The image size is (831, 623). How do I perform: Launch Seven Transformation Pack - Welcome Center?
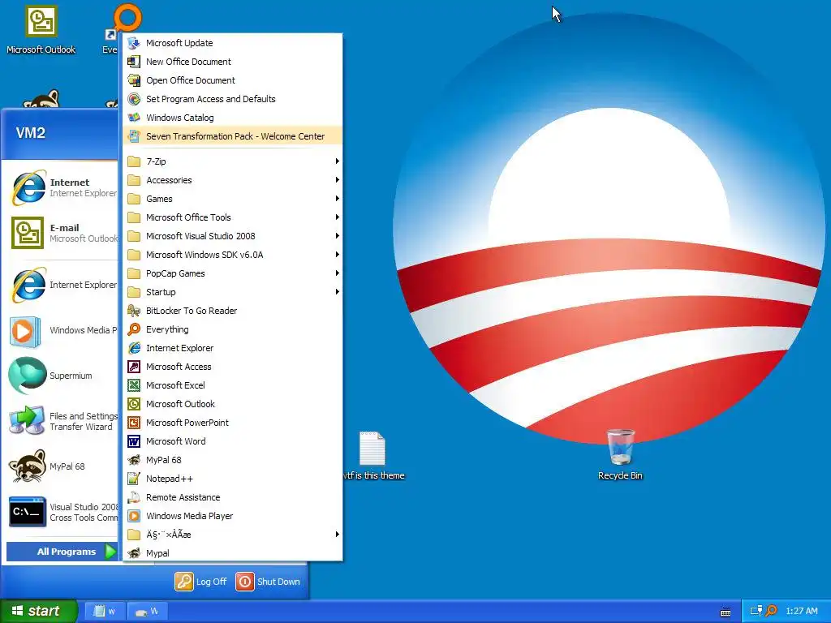pyautogui.click(x=233, y=136)
